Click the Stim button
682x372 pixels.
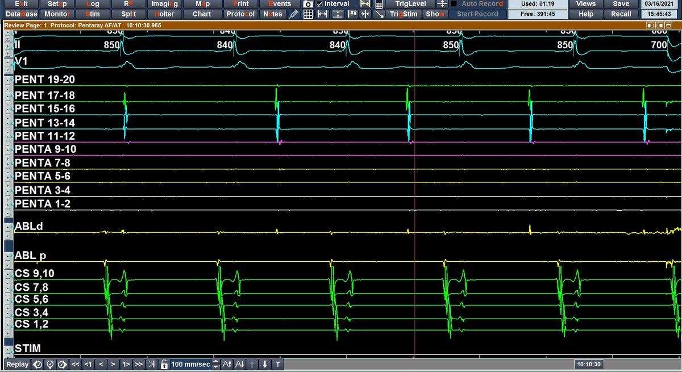click(x=92, y=14)
